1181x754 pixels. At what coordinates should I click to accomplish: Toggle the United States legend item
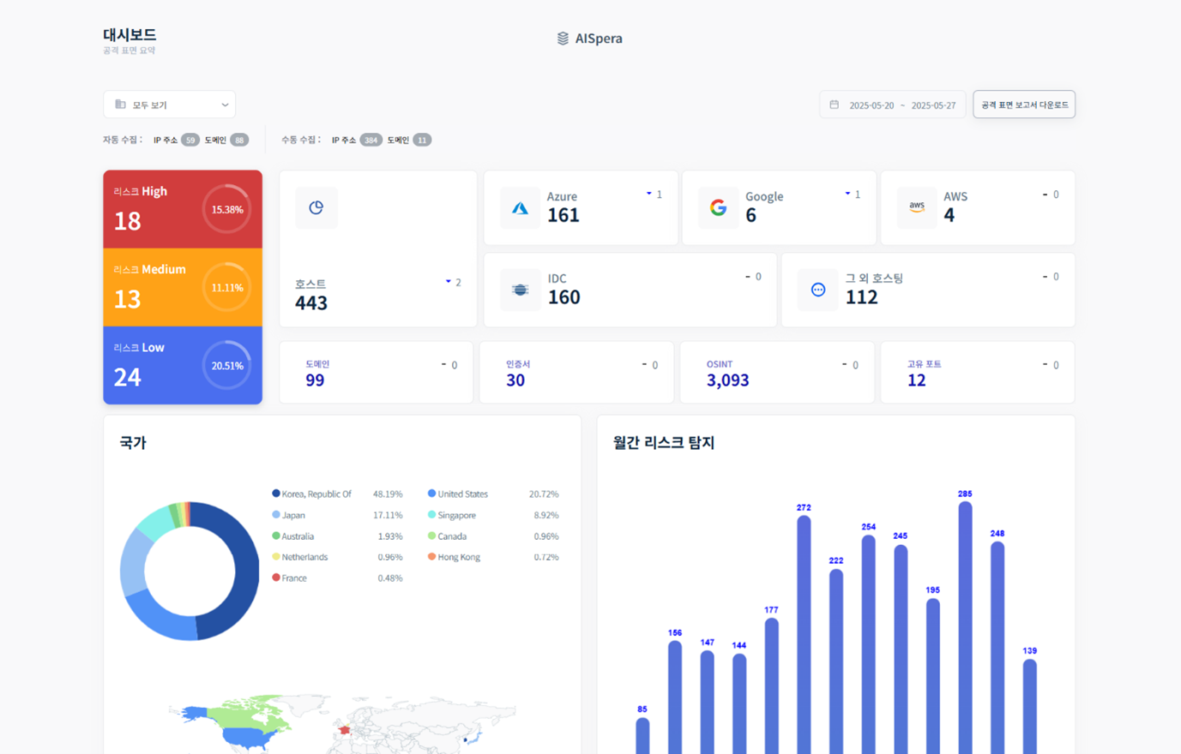(x=461, y=494)
